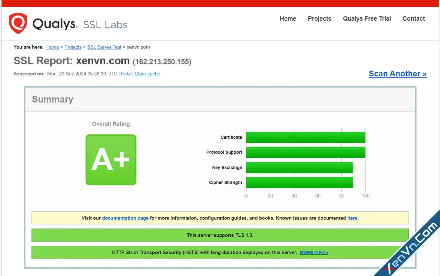Follow the SSL Server Test breadcrumb link
Image resolution: width=440 pixels, height=276 pixels.
(x=104, y=47)
